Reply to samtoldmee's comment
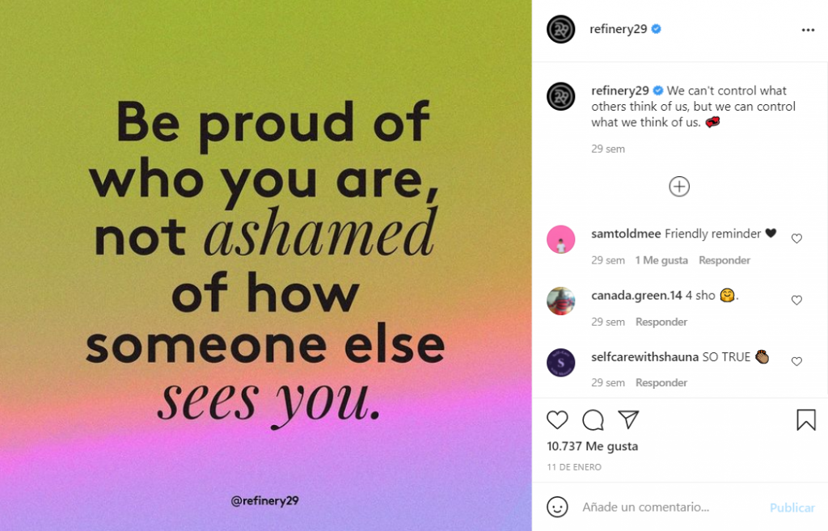This screenshot has width=828, height=531. click(x=724, y=260)
